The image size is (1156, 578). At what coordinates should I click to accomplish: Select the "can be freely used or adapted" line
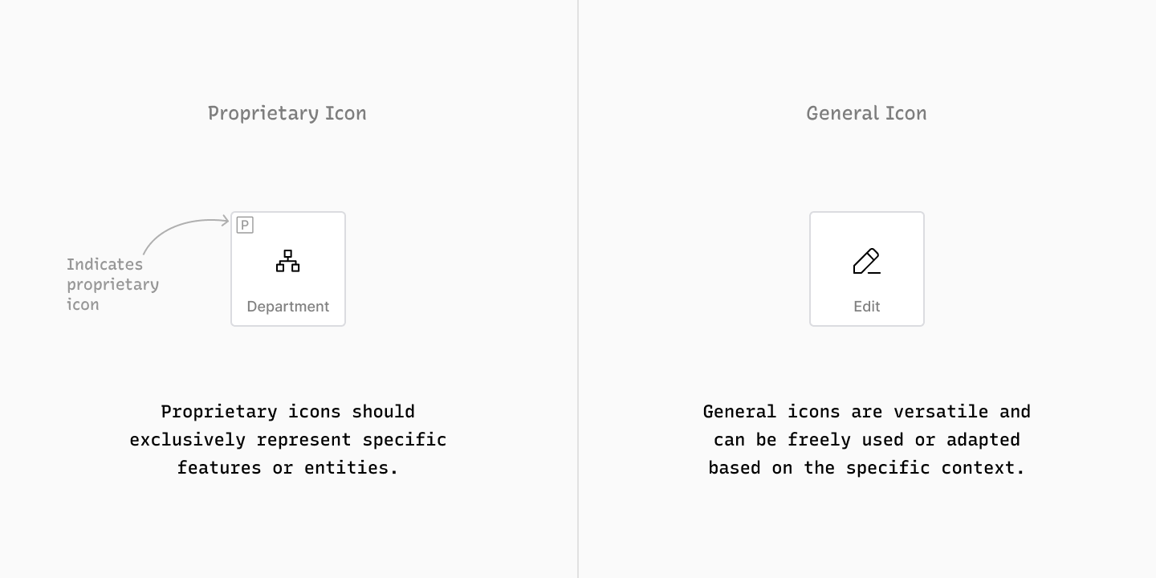point(866,440)
